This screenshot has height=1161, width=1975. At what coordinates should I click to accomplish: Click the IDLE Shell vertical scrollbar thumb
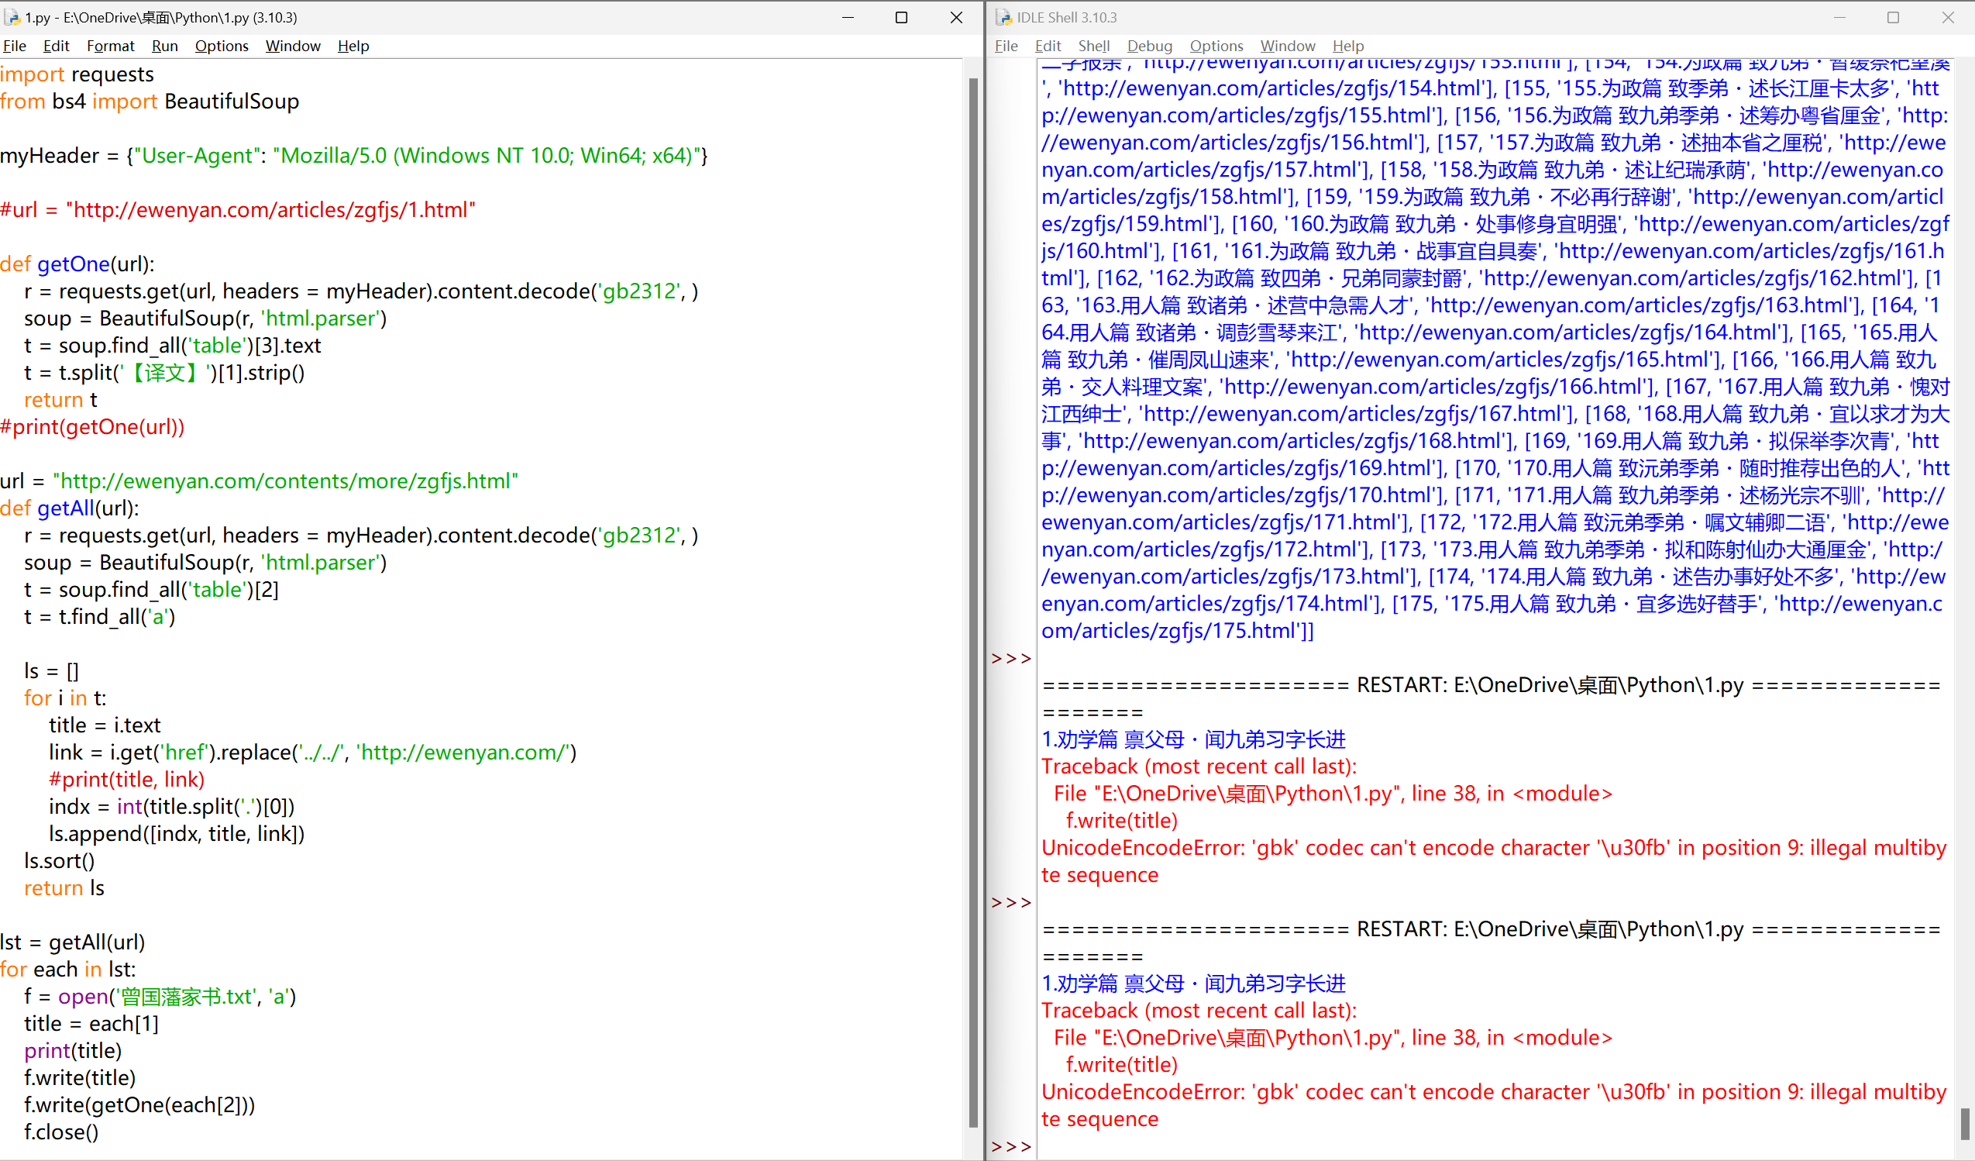click(x=1965, y=1124)
